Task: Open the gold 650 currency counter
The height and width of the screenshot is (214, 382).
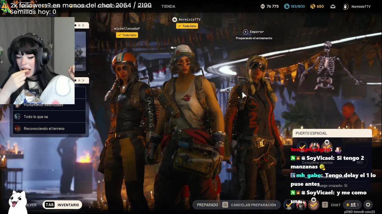Action: coord(317,6)
